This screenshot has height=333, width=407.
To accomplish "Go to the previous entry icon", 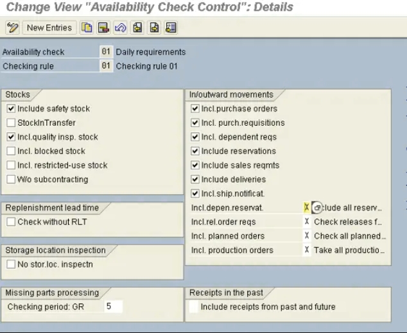I will coord(137,28).
